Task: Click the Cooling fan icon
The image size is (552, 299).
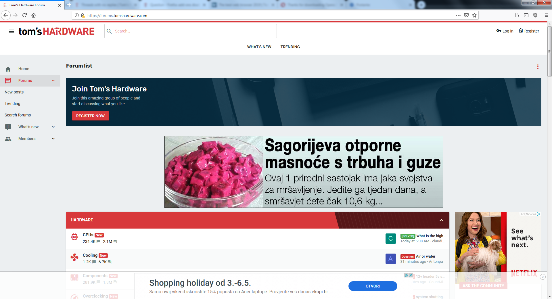Action: click(x=74, y=257)
